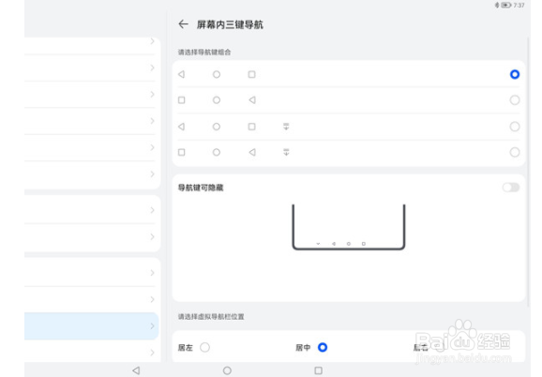Open the highlighted left panel item chevron
542x377 pixels.
click(x=153, y=325)
